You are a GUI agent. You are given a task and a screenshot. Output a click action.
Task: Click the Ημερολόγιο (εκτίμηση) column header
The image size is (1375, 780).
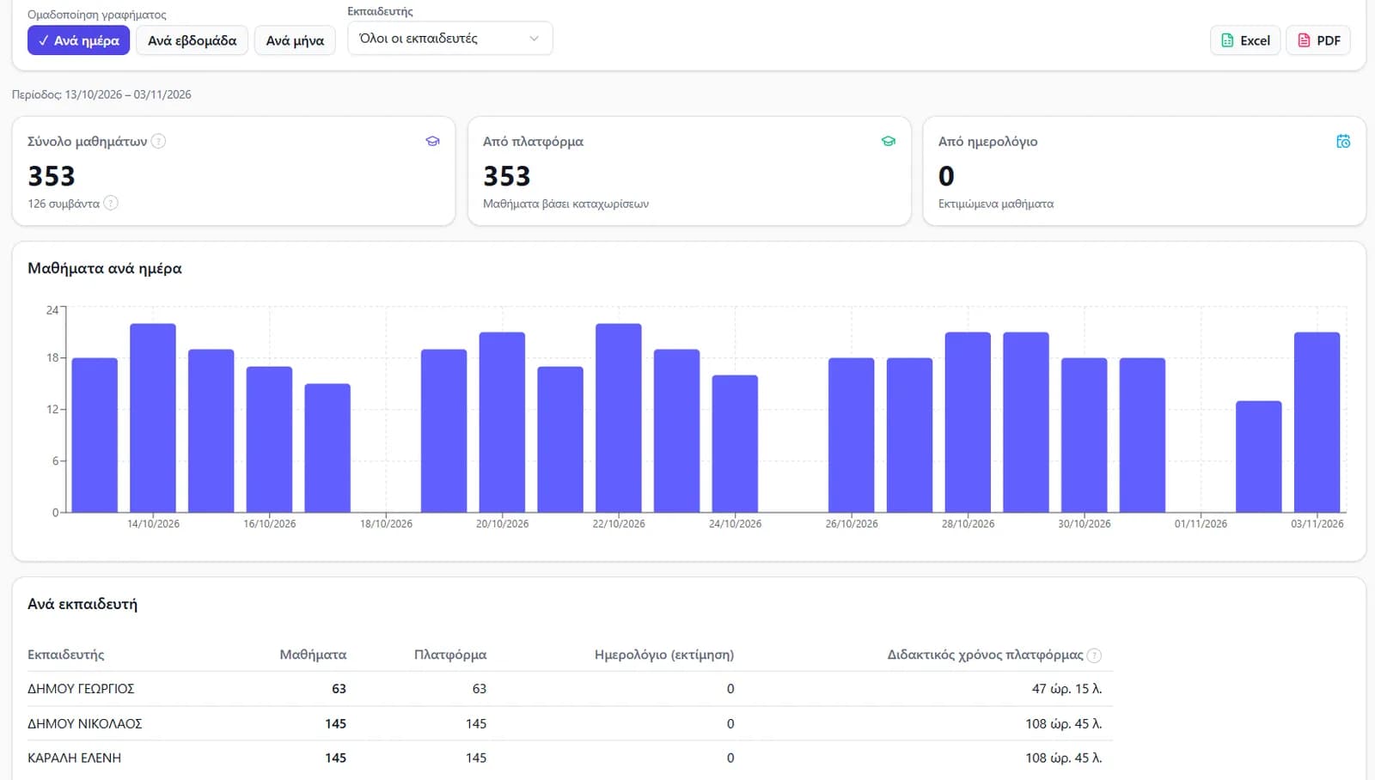click(x=664, y=655)
